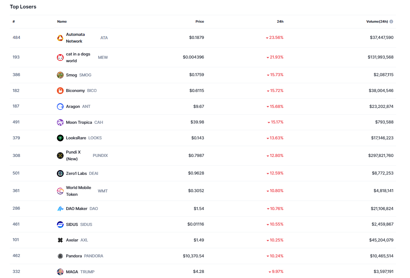
Task: Sort by the 24h column header
Action: pyautogui.click(x=280, y=22)
